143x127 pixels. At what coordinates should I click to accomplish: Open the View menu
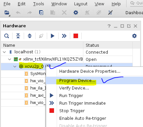(100, 4)
